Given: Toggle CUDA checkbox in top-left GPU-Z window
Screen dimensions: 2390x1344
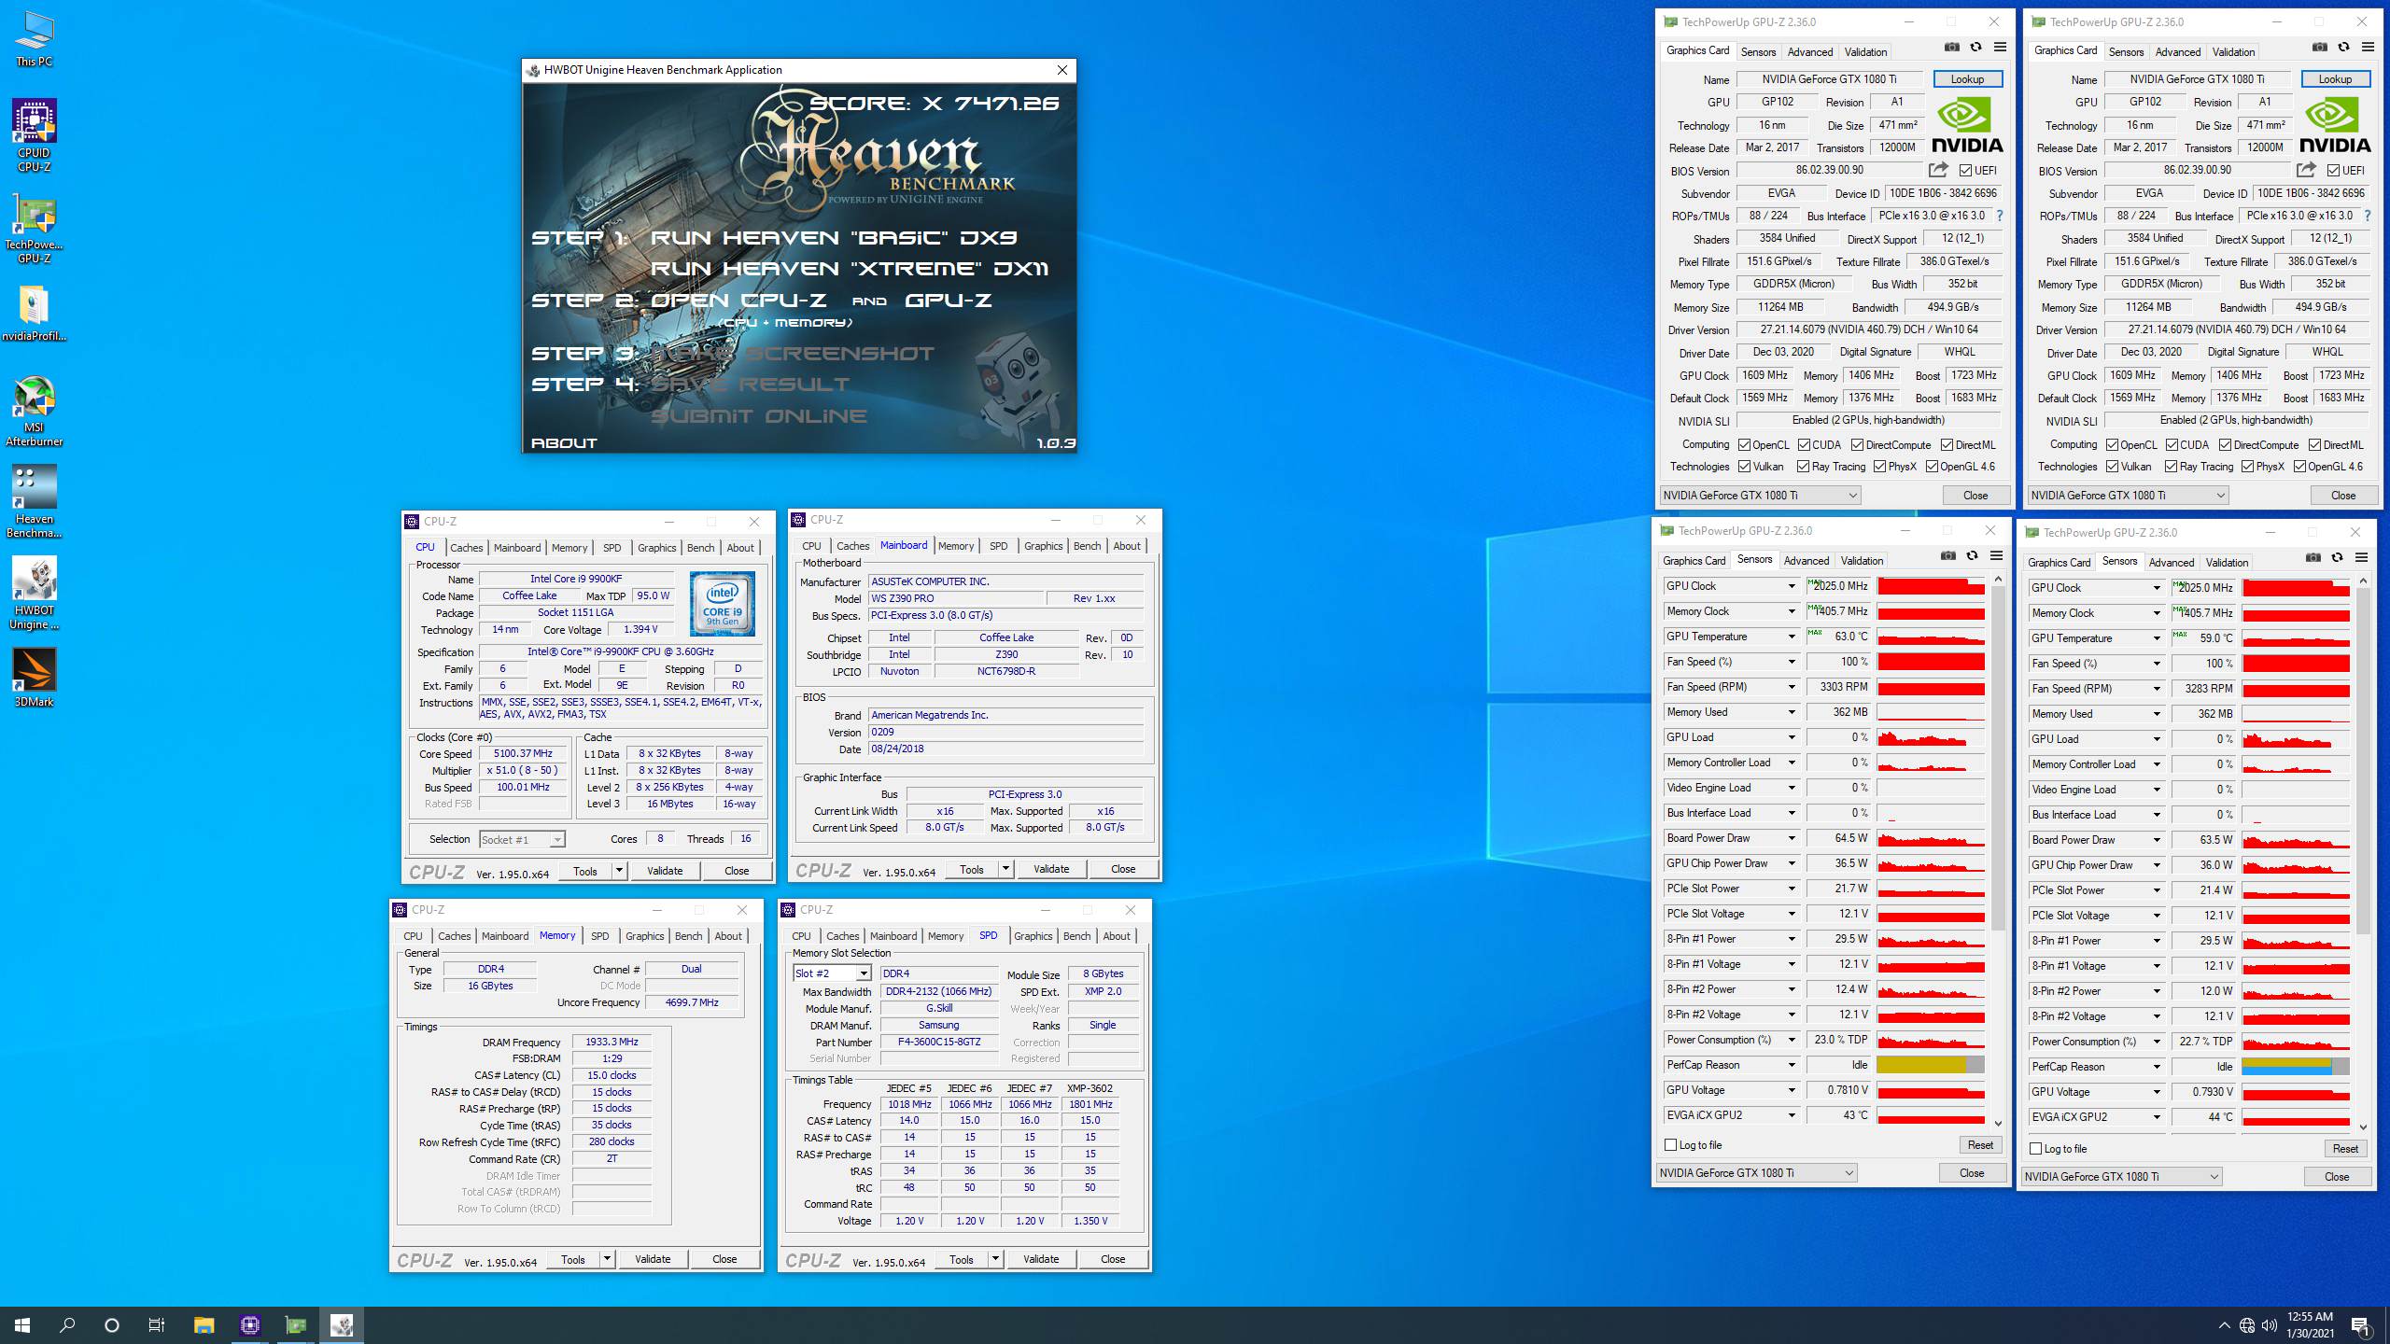Looking at the screenshot, I should pos(1804,445).
